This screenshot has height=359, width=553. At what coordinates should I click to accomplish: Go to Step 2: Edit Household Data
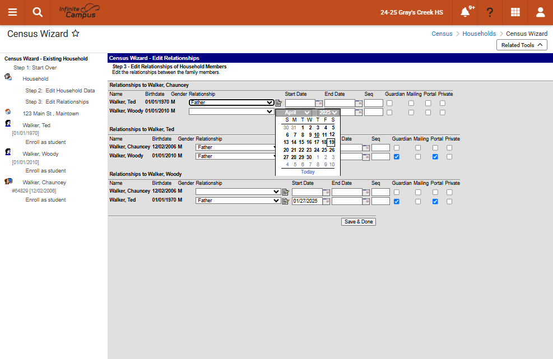click(x=60, y=90)
